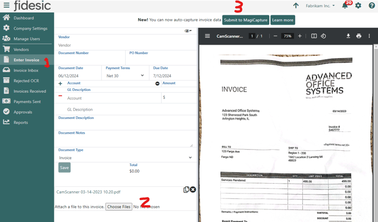Click the Document Notes text area
378x222 pixels.
pos(125,141)
